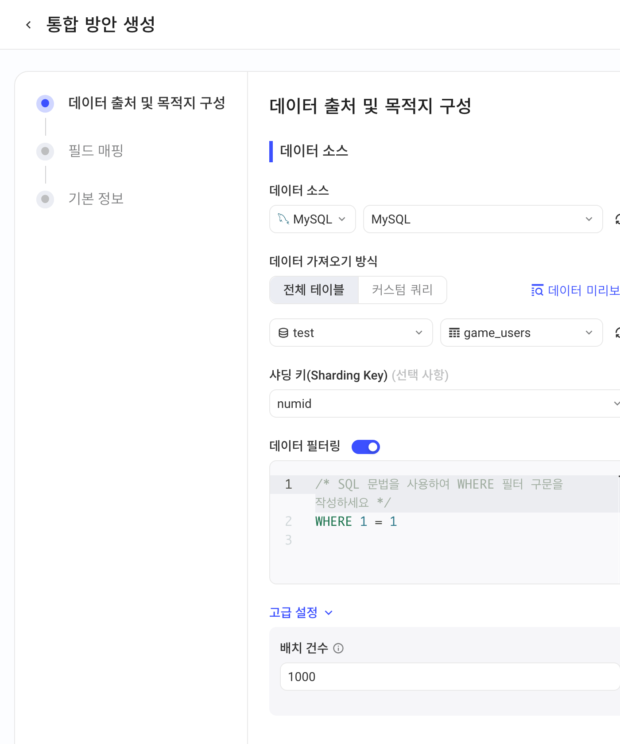Viewport: 620px width, 744px height.
Task: Click the 데이터 가져오기 방식 label
Action: coord(323,261)
